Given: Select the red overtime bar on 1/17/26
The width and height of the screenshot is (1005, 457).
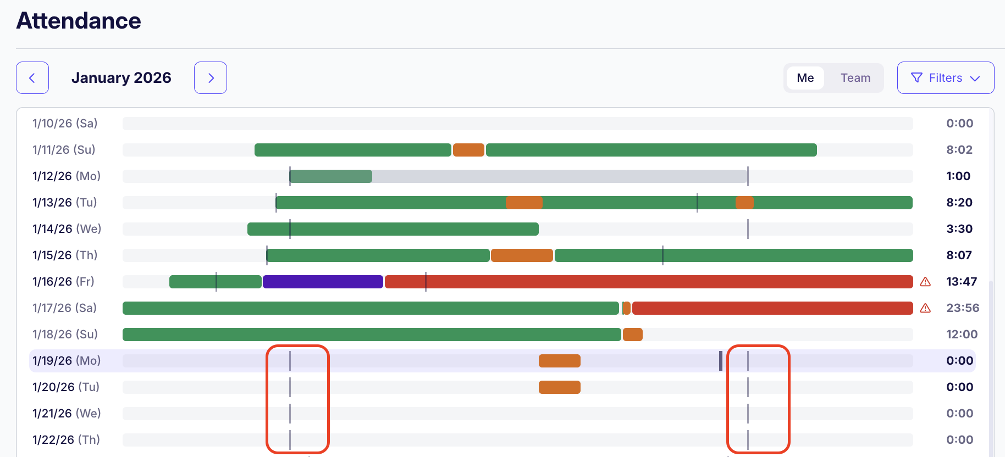Looking at the screenshot, I should pyautogui.click(x=772, y=308).
